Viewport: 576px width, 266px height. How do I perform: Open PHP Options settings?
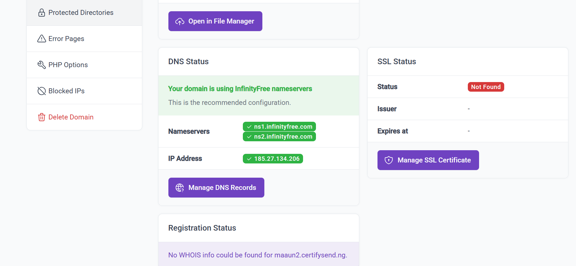68,65
